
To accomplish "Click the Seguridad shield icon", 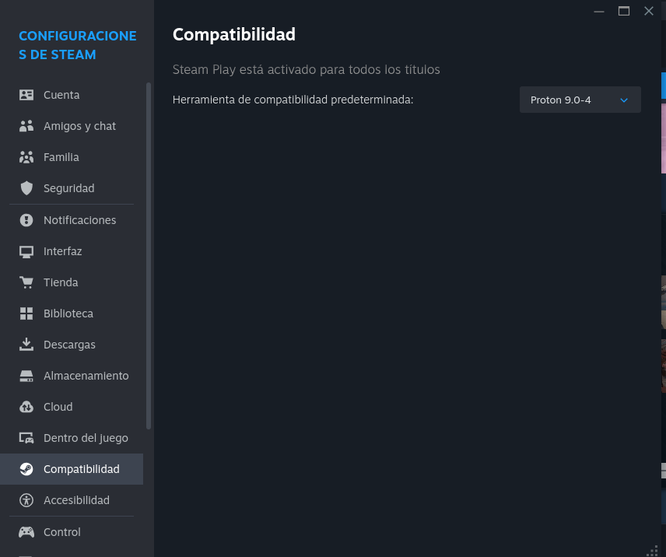I will click(x=26, y=188).
